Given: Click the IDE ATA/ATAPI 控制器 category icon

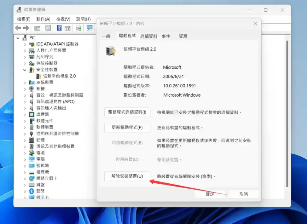Looking at the screenshot, I should (31, 44).
